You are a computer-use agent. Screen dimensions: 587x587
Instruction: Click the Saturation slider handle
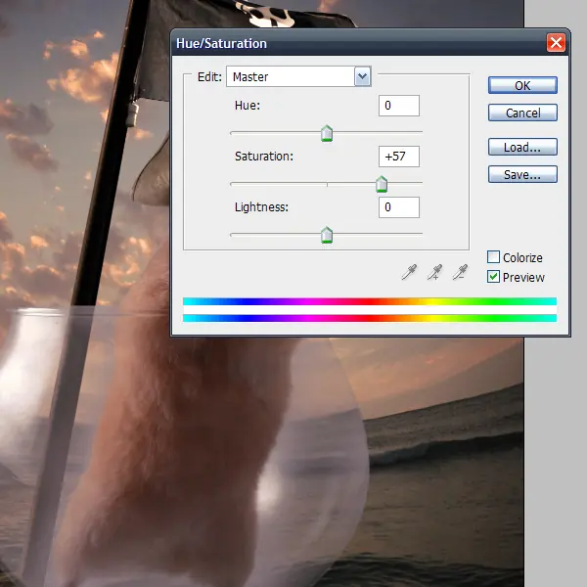(382, 184)
